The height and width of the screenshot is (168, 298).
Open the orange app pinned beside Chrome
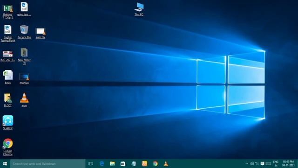[144, 164]
